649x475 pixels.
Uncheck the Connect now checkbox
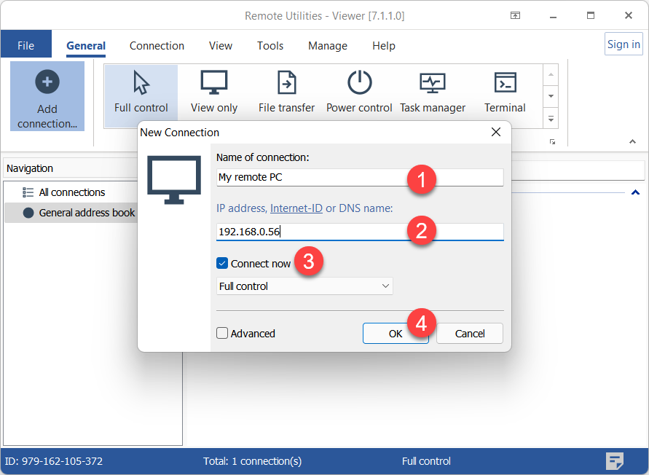223,264
